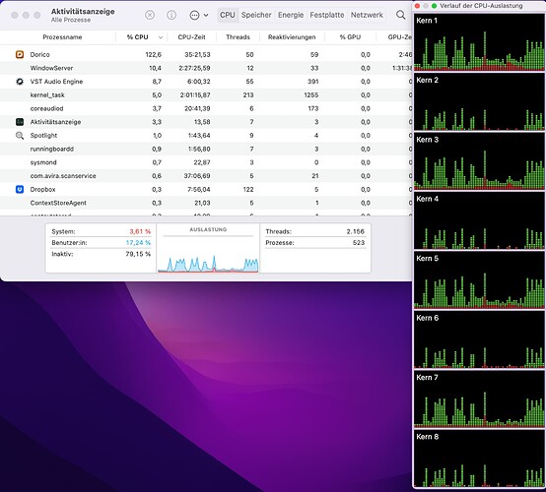Click the Inaktiv 79,15 % value
The height and width of the screenshot is (492, 546).
(138, 254)
